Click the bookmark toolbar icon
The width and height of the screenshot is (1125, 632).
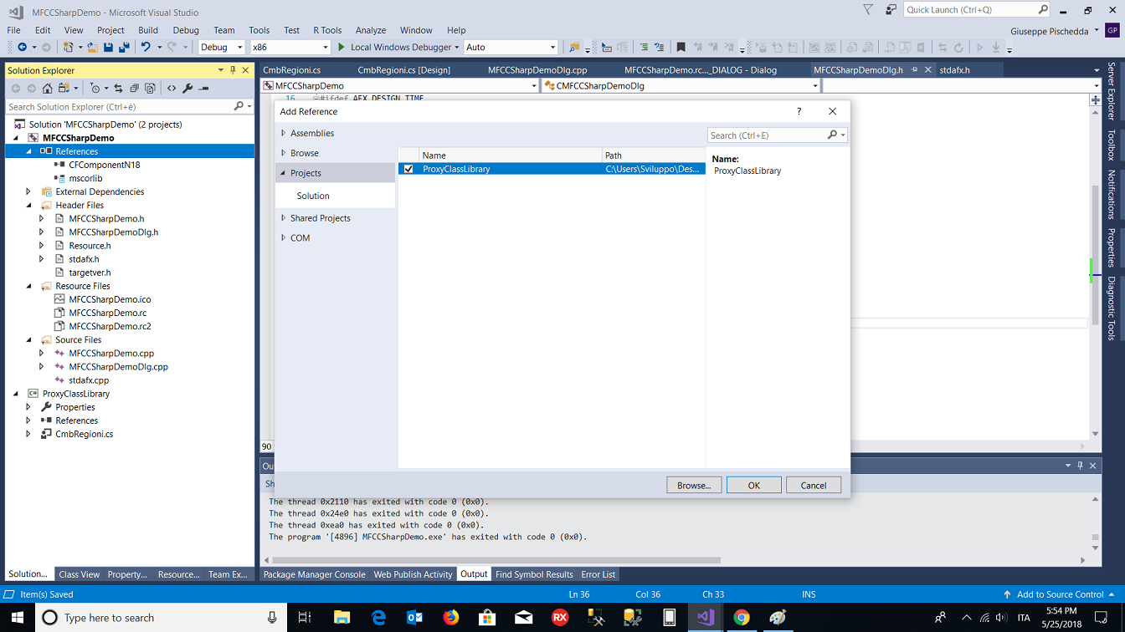pyautogui.click(x=681, y=48)
